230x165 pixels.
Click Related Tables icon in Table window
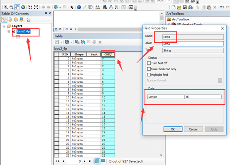(67, 42)
